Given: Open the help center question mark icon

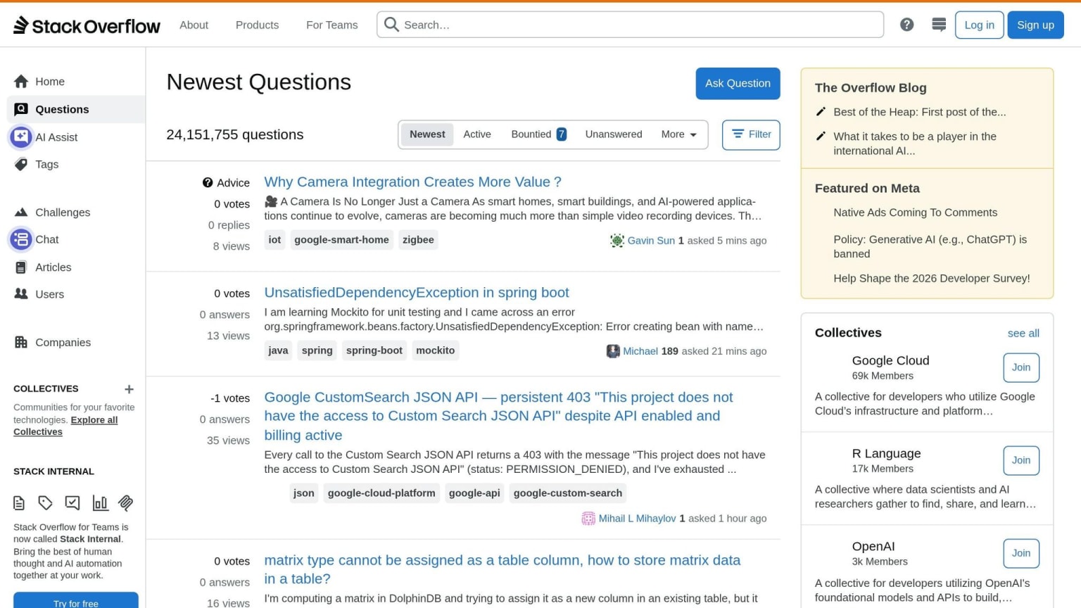Looking at the screenshot, I should point(907,25).
